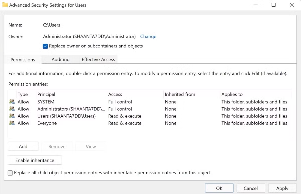Confirm settings with the OK button
Viewport: 301px width, 194px height.
[219, 188]
